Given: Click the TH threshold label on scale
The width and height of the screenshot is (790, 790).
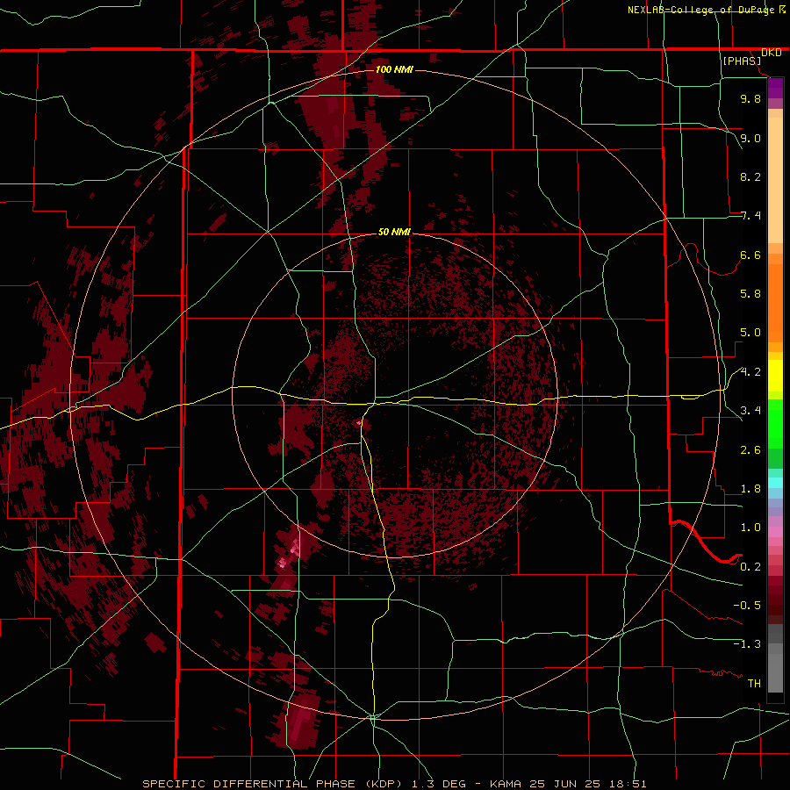Looking at the screenshot, I should coord(754,684).
